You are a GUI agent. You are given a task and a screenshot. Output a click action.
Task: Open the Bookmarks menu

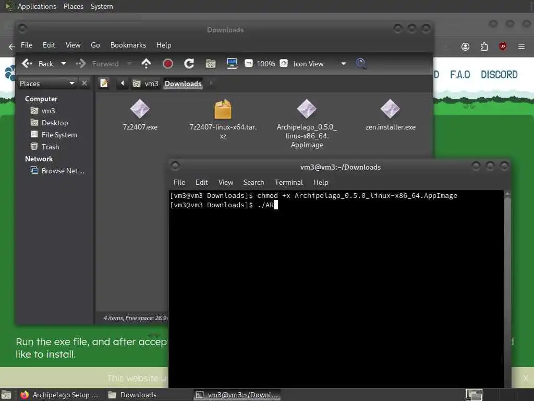click(128, 45)
